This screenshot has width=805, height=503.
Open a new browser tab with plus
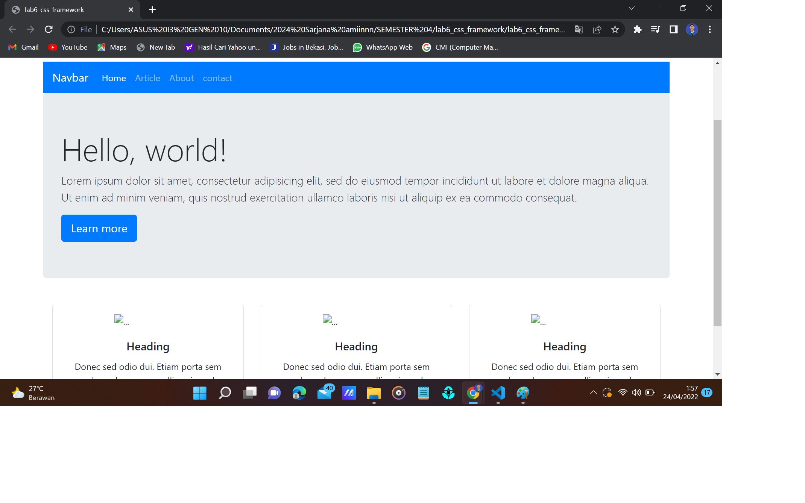pyautogui.click(x=152, y=10)
